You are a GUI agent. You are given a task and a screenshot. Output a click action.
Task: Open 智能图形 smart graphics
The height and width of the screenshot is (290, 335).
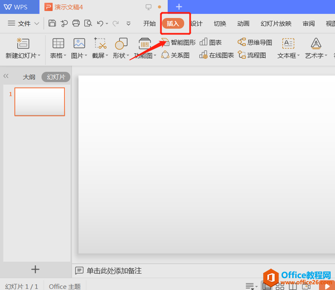click(179, 42)
